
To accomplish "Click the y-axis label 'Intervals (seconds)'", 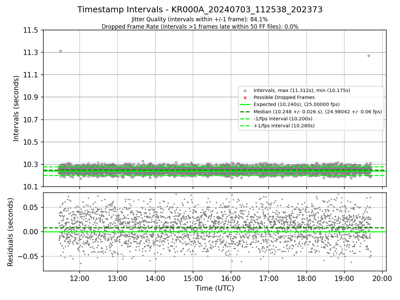I will (16, 108).
